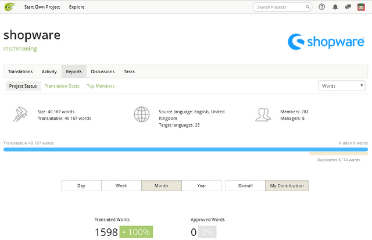Open Start Own Project
This screenshot has width=372, height=240.
[x=42, y=7]
